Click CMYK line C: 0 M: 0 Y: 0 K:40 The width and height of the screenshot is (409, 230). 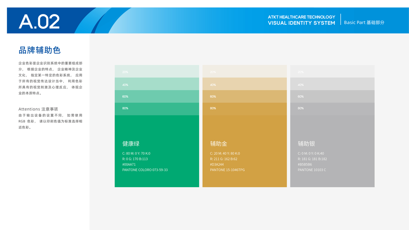pos(311,153)
